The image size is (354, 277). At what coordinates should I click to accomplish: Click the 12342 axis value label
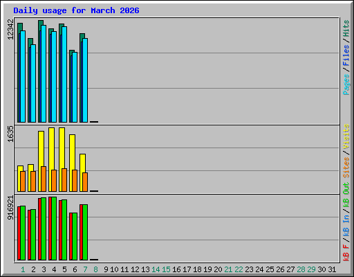[x=10, y=29]
